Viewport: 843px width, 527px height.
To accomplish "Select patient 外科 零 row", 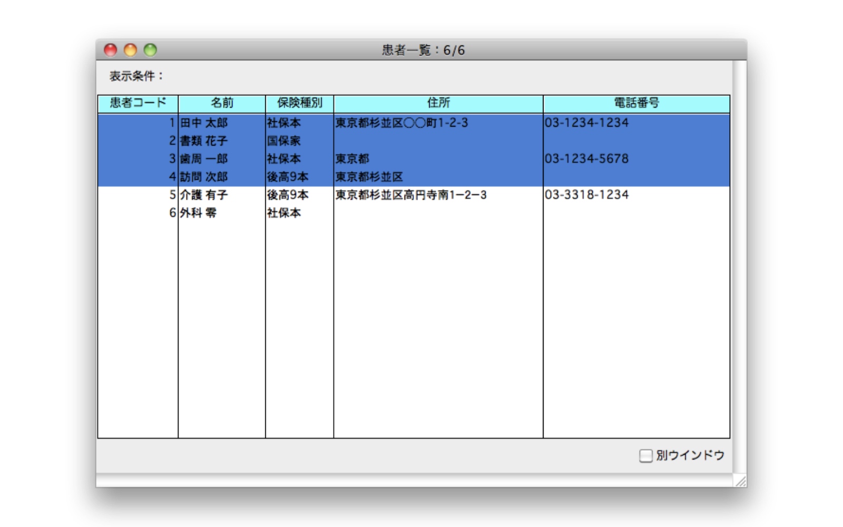I will 198,213.
